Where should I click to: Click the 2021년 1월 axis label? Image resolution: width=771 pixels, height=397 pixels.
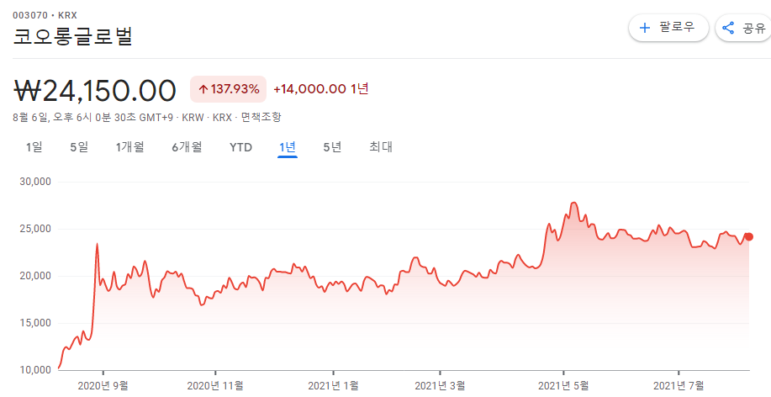point(334,385)
